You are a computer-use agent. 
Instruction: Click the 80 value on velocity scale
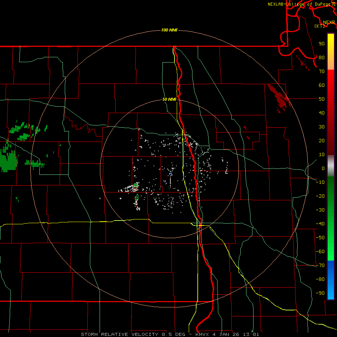[x=322, y=57]
